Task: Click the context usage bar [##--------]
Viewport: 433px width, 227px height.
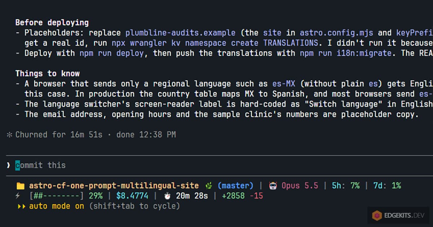Action: coord(57,196)
